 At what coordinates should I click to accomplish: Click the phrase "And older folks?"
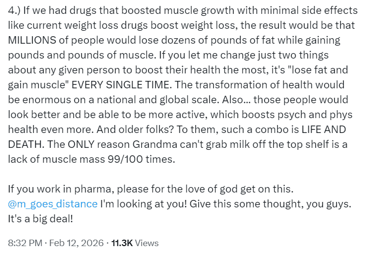134,129
